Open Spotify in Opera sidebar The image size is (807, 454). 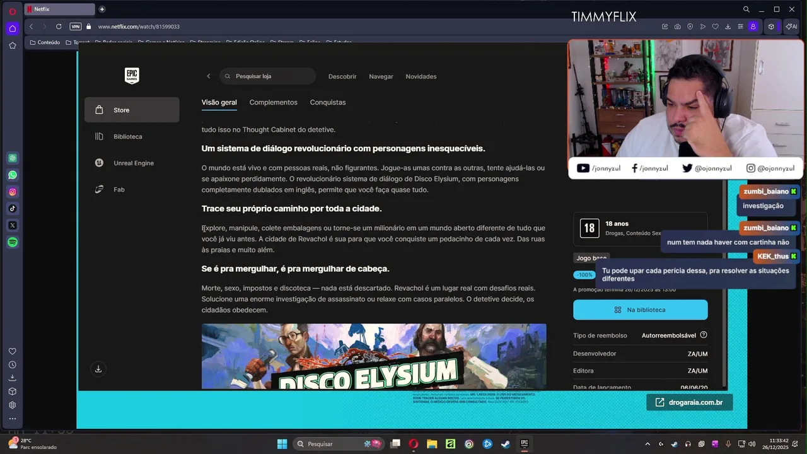(x=13, y=242)
